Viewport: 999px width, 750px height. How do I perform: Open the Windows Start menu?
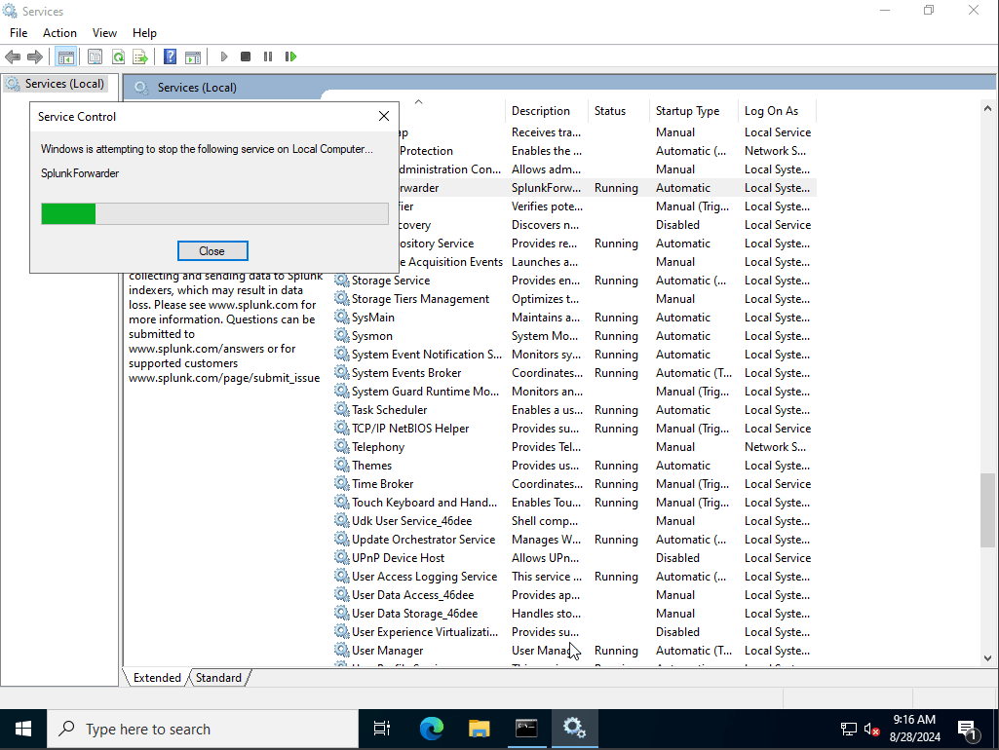coord(23,729)
